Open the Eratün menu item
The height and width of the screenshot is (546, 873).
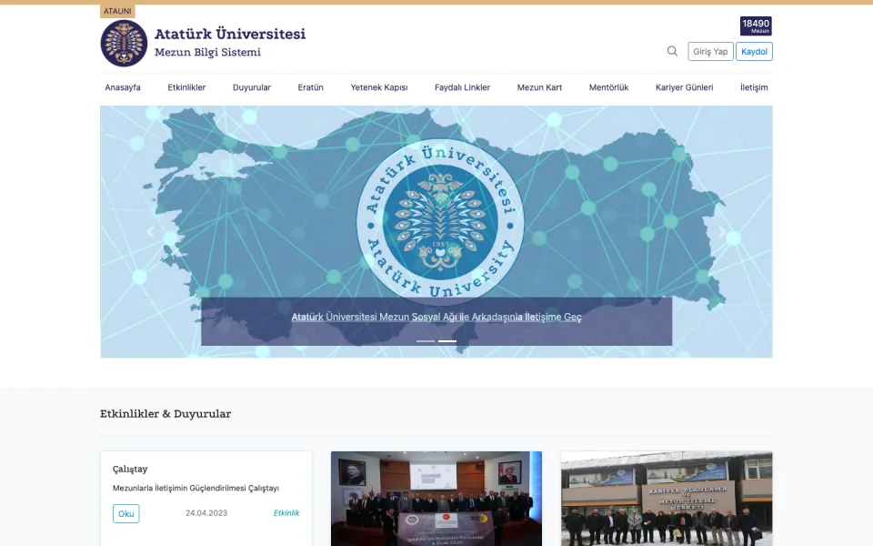310,87
